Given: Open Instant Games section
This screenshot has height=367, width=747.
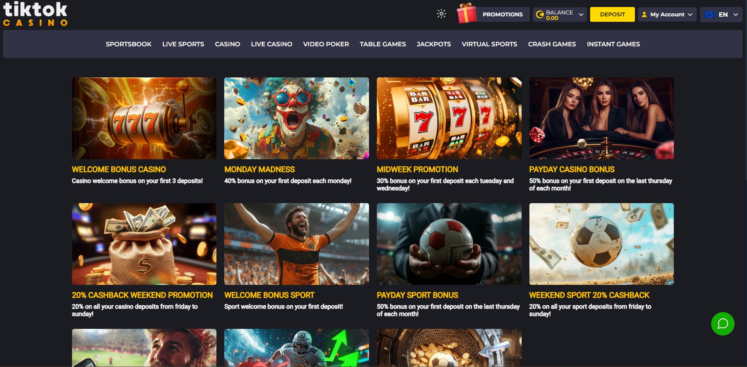Looking at the screenshot, I should coord(613,44).
